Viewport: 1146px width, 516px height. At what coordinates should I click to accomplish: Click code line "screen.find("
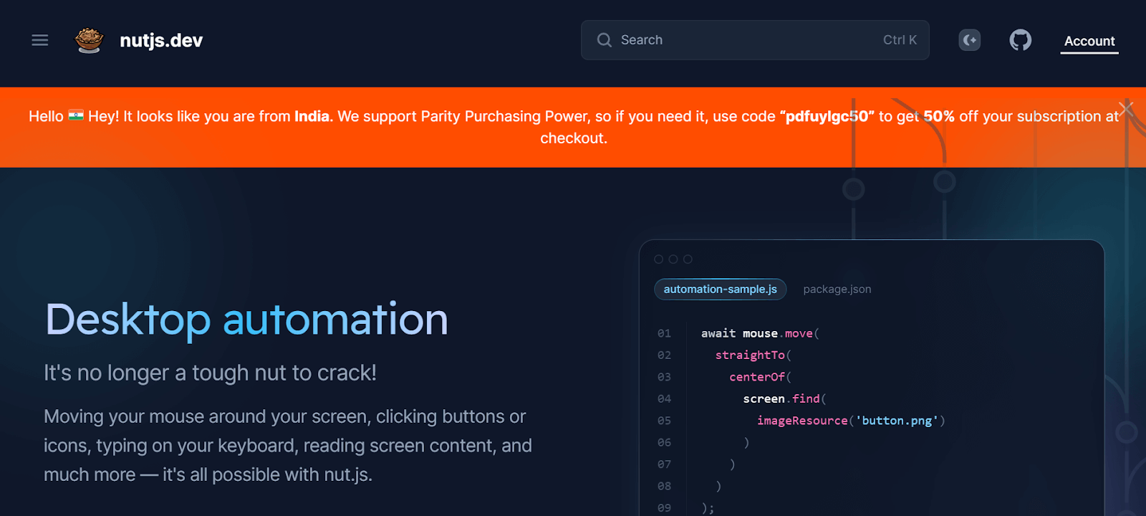[784, 398]
